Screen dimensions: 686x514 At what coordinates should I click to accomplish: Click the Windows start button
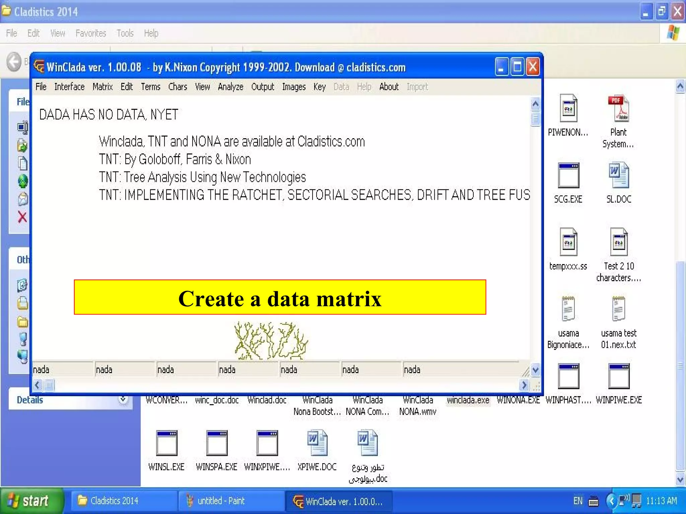(x=32, y=501)
